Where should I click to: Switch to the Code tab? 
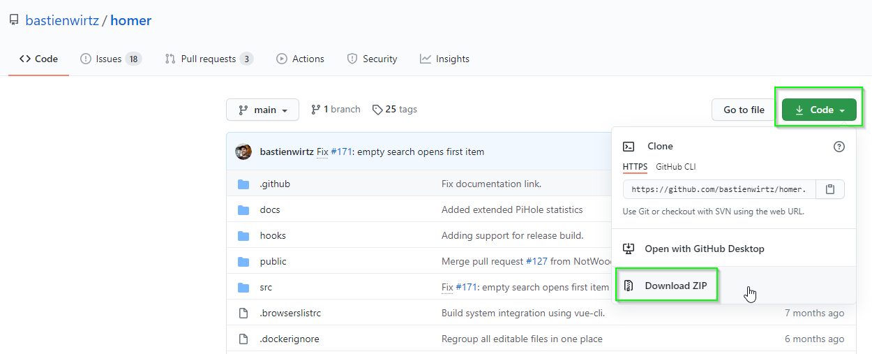38,59
